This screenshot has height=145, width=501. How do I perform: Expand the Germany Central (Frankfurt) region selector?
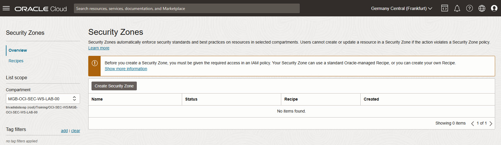(402, 8)
